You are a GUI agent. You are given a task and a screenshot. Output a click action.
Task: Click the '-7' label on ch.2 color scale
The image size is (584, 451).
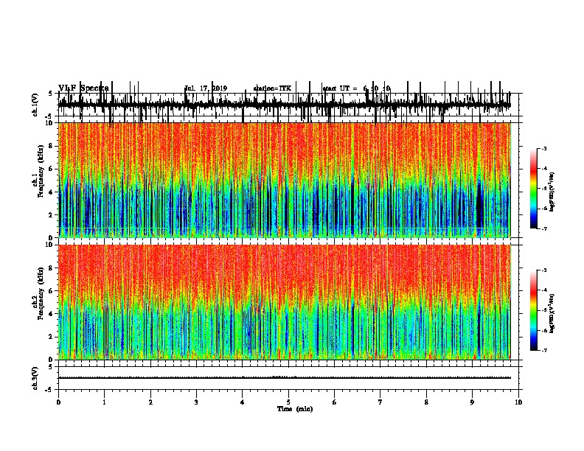point(543,350)
